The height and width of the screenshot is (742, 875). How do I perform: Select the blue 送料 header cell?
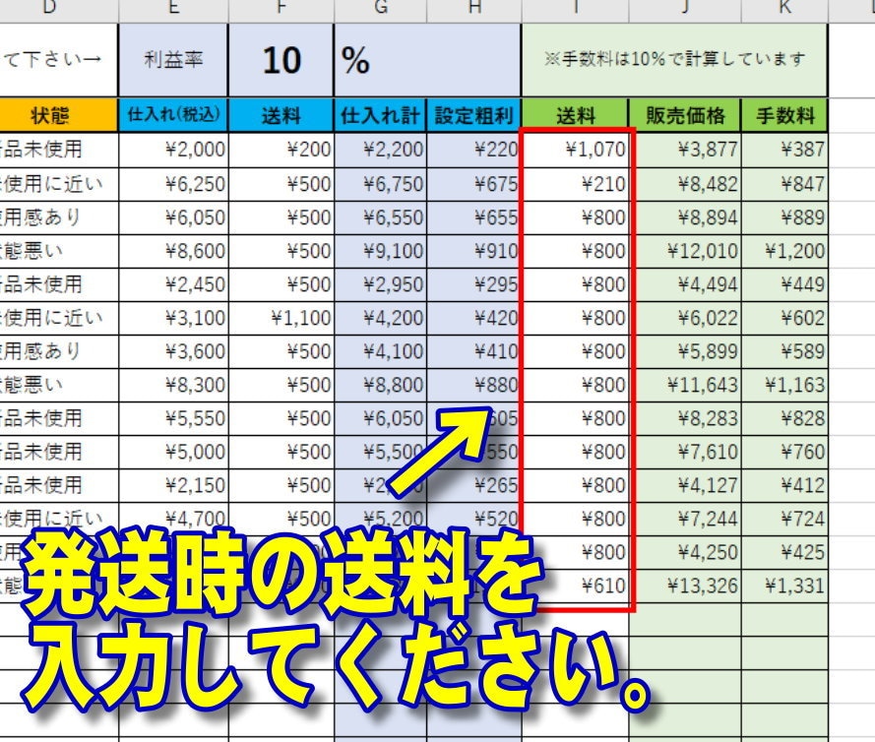(x=281, y=115)
